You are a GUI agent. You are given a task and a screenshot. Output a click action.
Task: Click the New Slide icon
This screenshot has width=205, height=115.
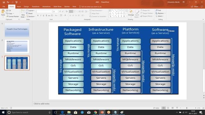click(23, 11)
